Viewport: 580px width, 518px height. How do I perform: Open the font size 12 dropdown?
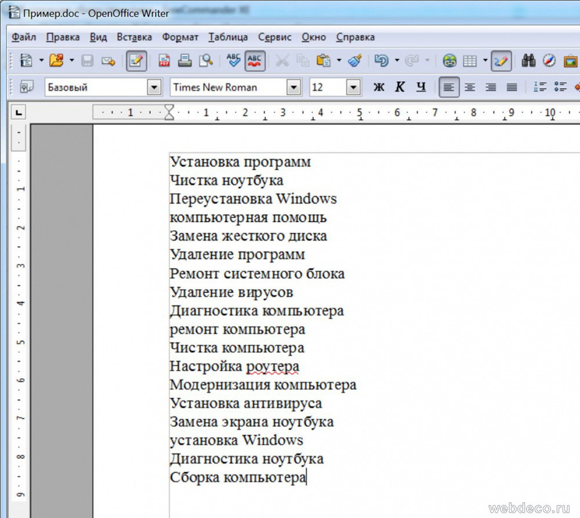[x=353, y=88]
